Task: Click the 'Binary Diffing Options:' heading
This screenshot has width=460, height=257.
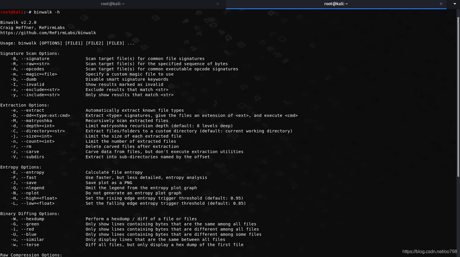Action: (30, 214)
